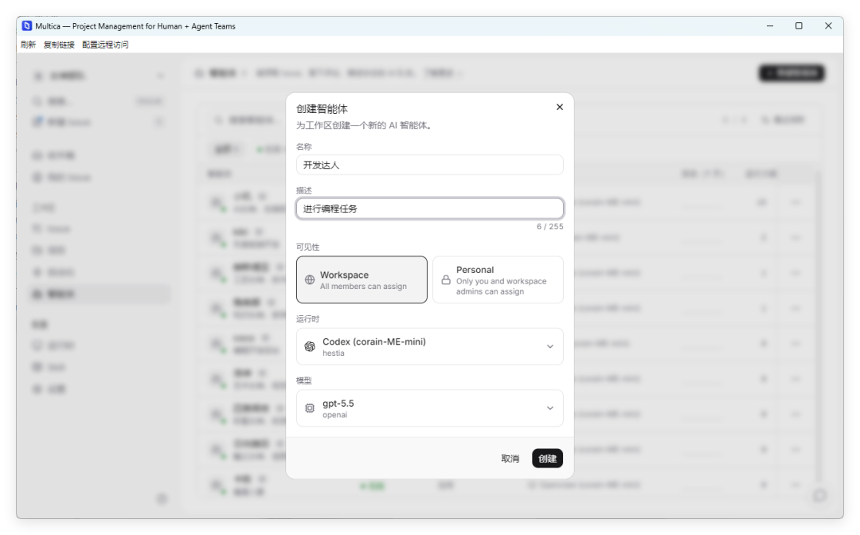
Task: Click the lock icon in the Personal card
Action: [x=446, y=279]
